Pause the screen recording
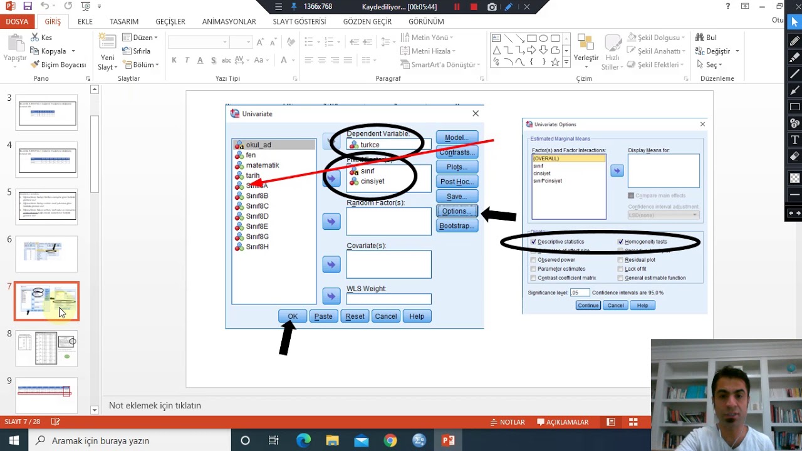 pos(457,7)
